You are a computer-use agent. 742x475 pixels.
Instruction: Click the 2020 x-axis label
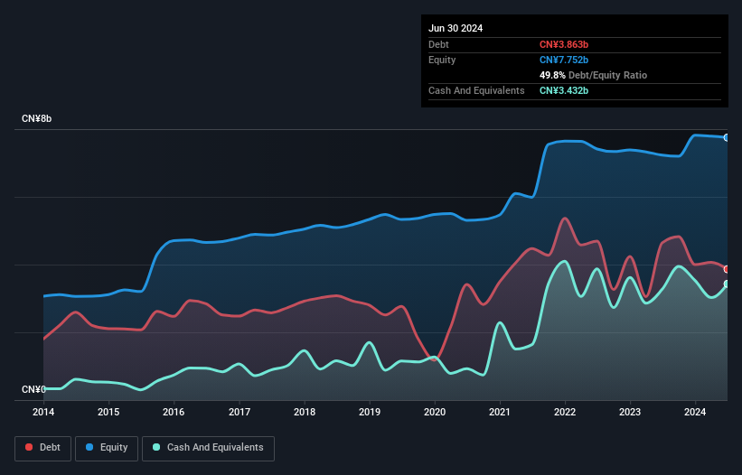coord(435,412)
